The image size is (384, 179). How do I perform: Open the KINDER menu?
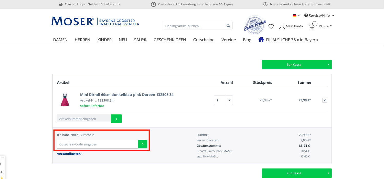[x=104, y=40]
